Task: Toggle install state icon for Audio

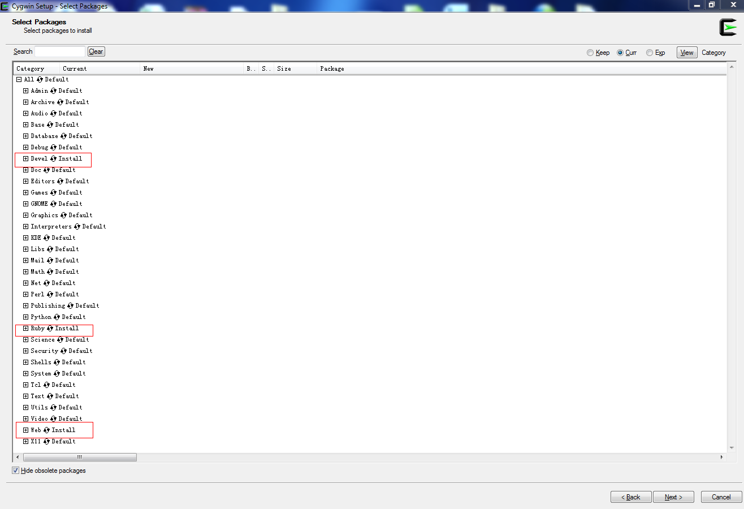Action: (53, 114)
